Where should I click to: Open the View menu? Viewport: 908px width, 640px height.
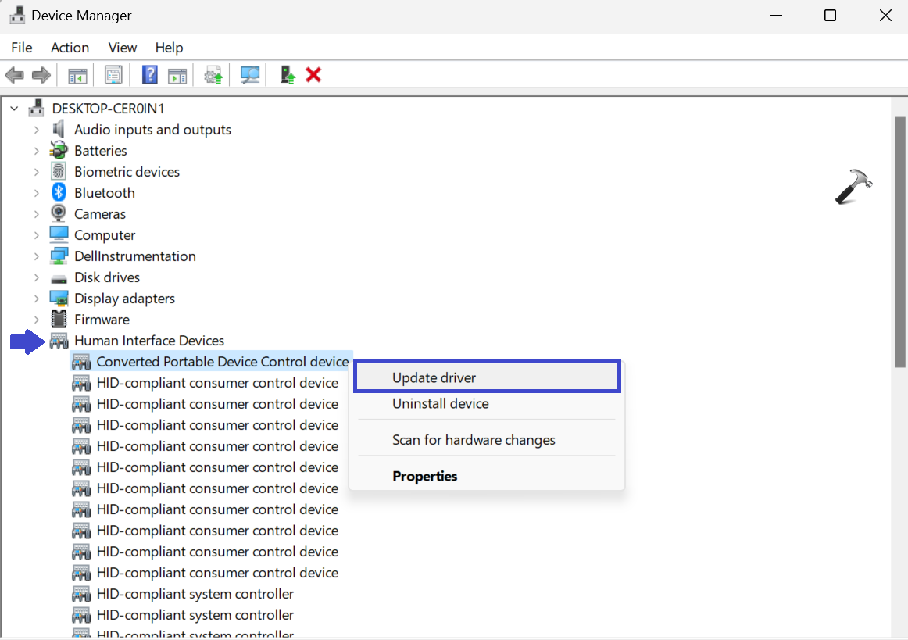point(123,48)
